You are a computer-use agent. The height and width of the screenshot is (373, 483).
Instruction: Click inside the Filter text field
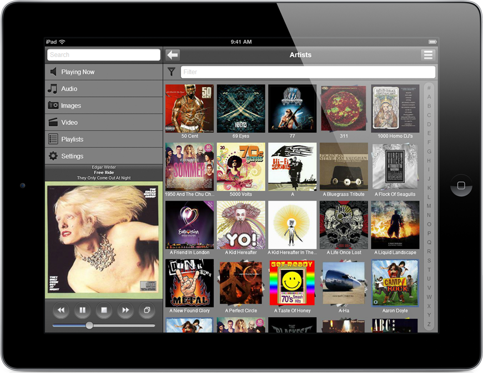[308, 72]
